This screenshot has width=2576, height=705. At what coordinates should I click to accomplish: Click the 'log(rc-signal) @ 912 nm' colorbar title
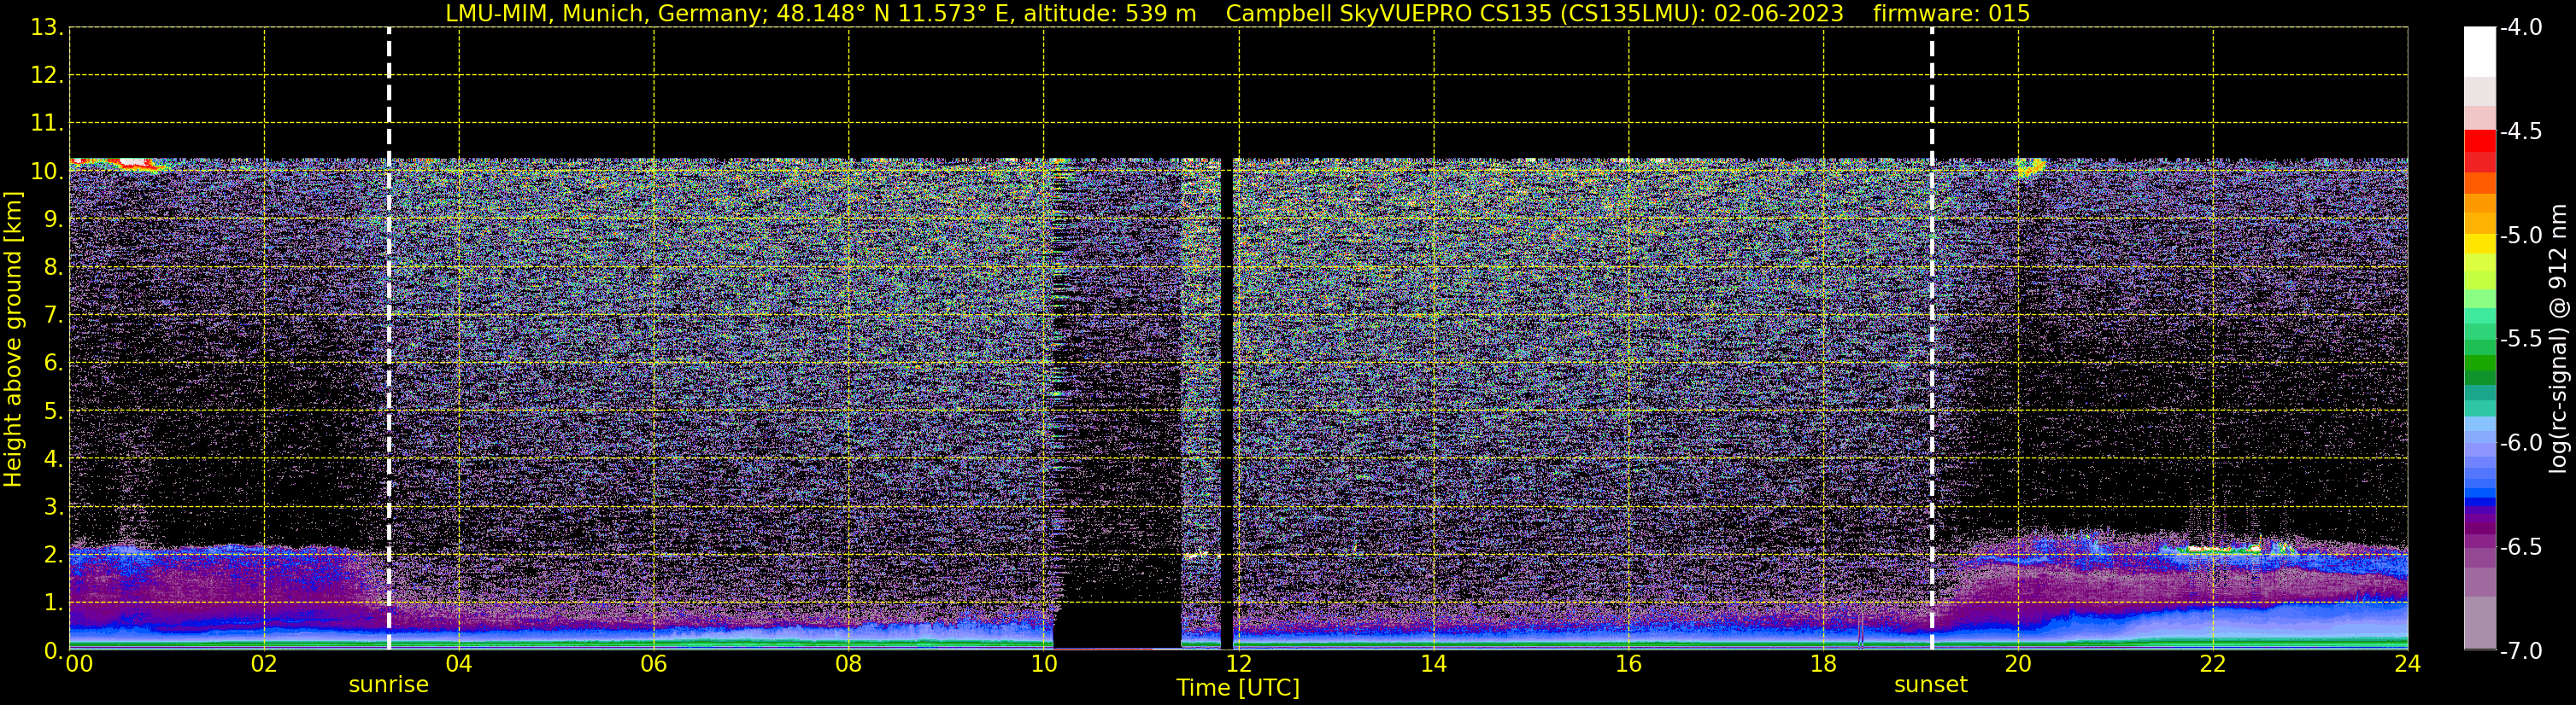(x=2559, y=339)
